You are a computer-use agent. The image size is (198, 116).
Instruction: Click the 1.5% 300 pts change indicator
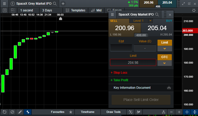[x=133, y=4]
